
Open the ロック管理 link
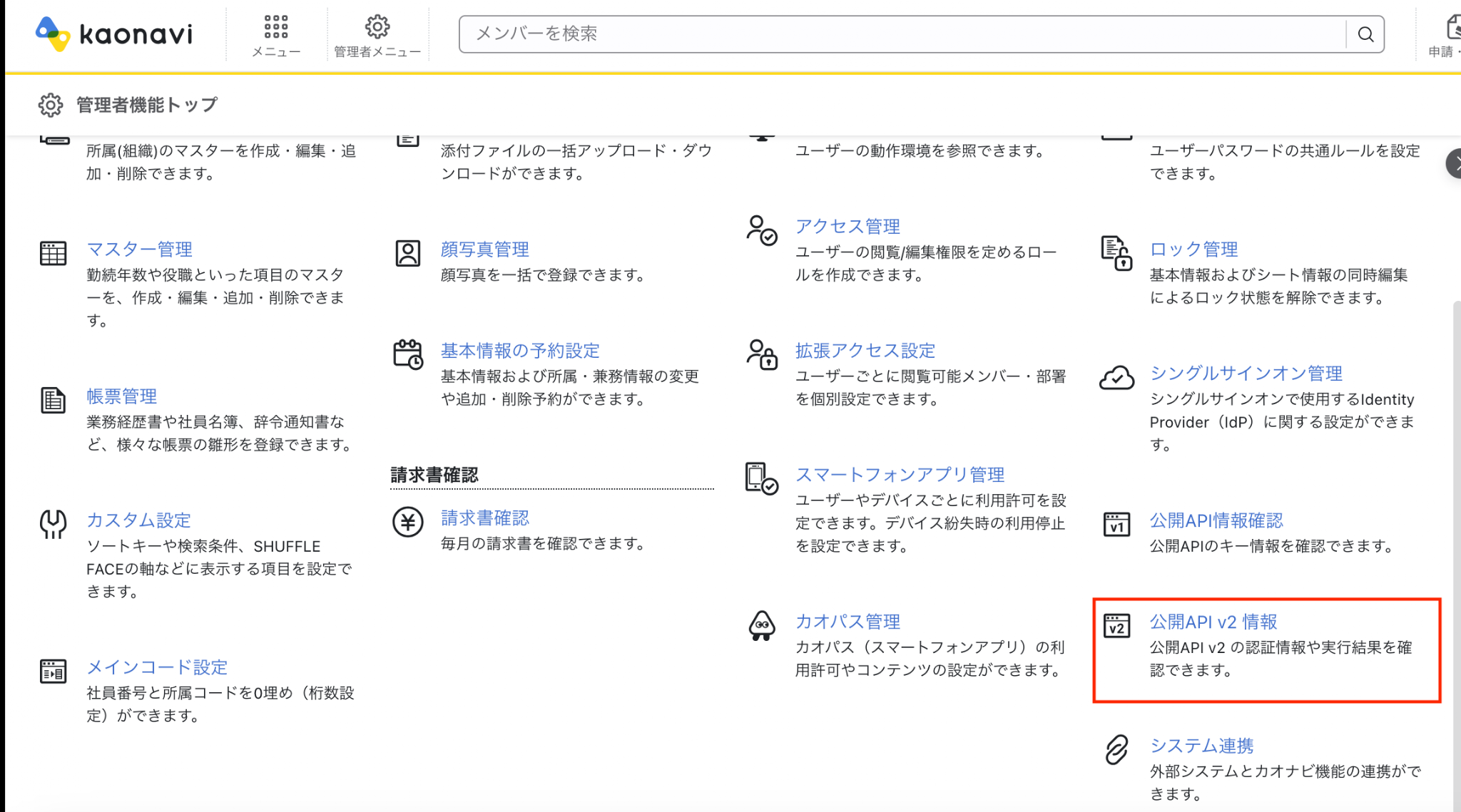click(1193, 250)
